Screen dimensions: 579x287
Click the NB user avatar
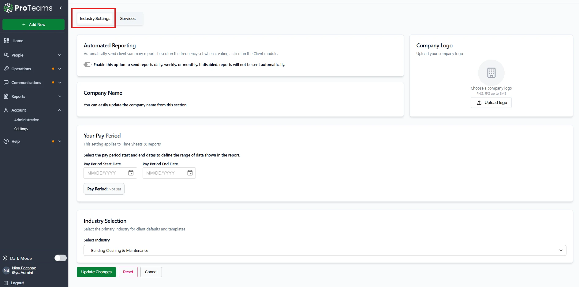(x=6, y=270)
